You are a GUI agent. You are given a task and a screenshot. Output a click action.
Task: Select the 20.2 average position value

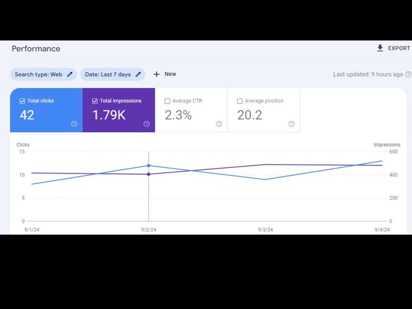tap(250, 115)
